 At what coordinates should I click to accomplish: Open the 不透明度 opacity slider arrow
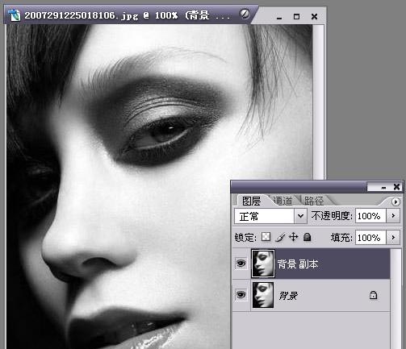(x=393, y=216)
